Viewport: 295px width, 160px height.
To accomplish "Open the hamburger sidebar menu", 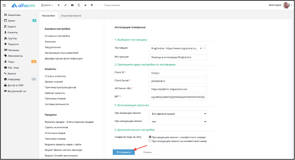I will coord(4,5).
